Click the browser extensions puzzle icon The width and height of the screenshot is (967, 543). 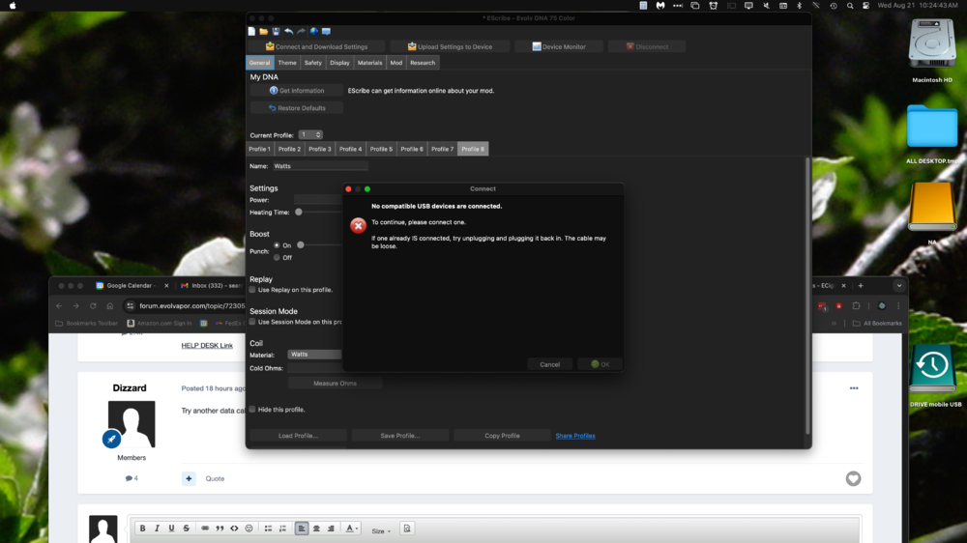(x=856, y=305)
